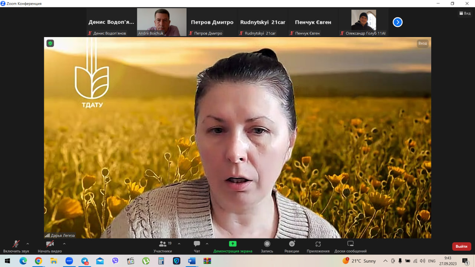
Task: Expand participants options arrow beside Участники
Action: [x=179, y=244]
